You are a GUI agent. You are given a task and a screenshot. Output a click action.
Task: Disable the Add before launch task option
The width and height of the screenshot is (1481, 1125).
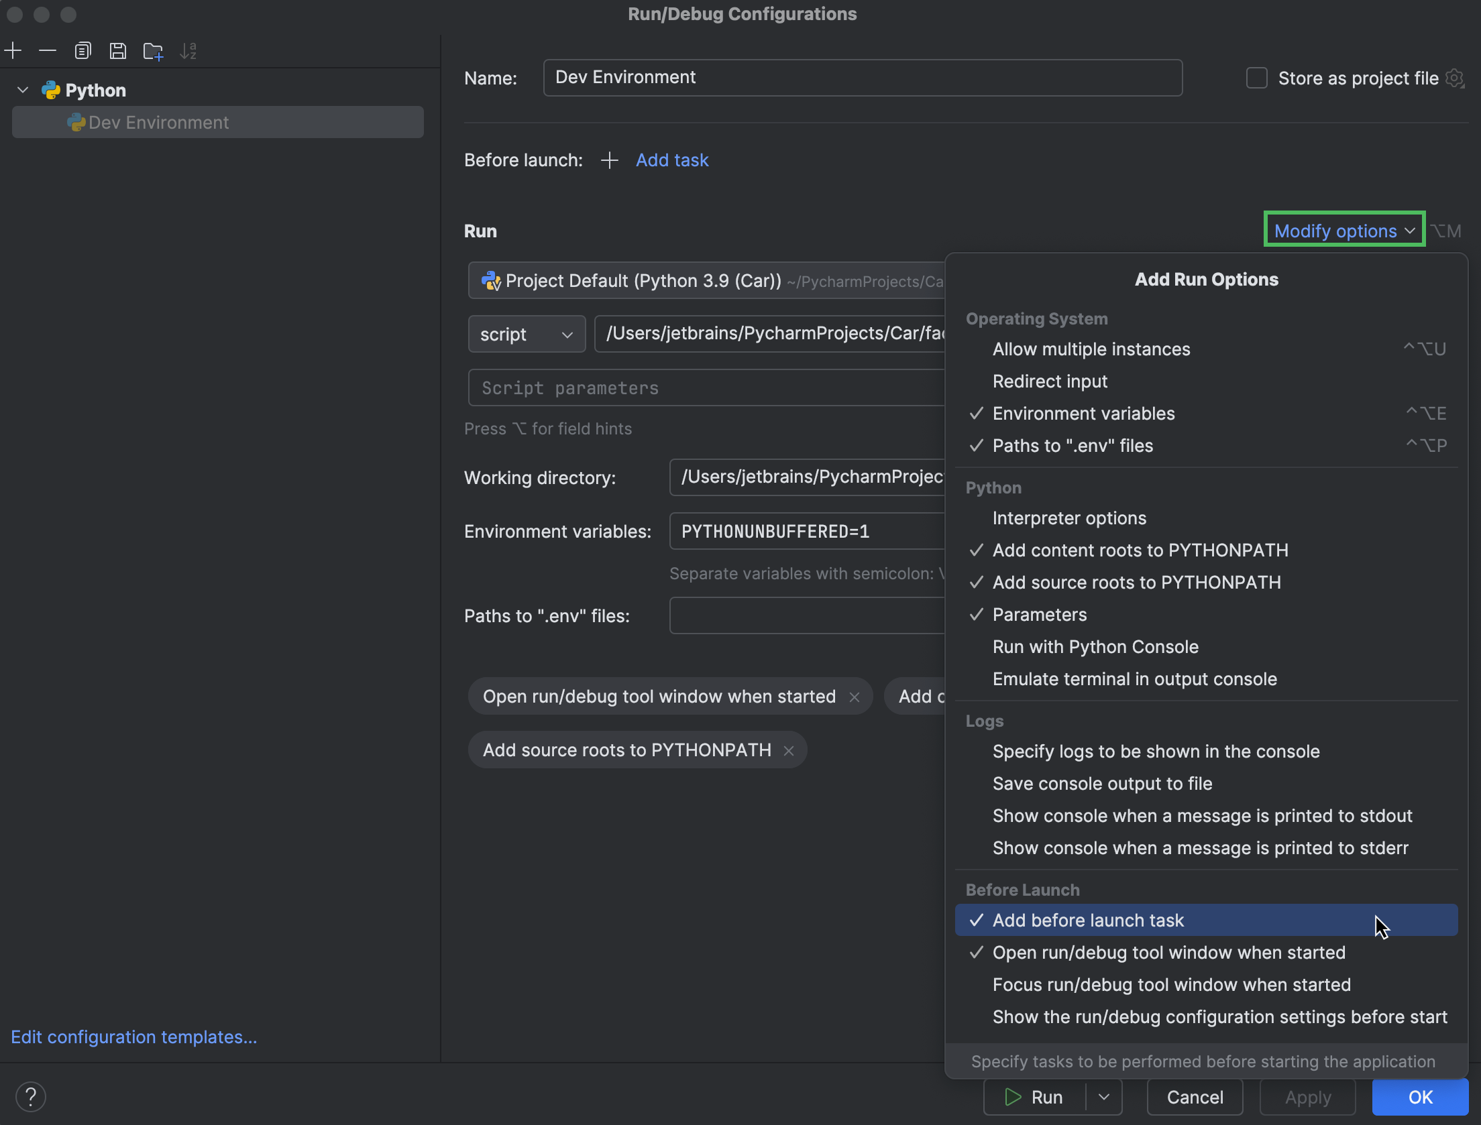point(1088,920)
